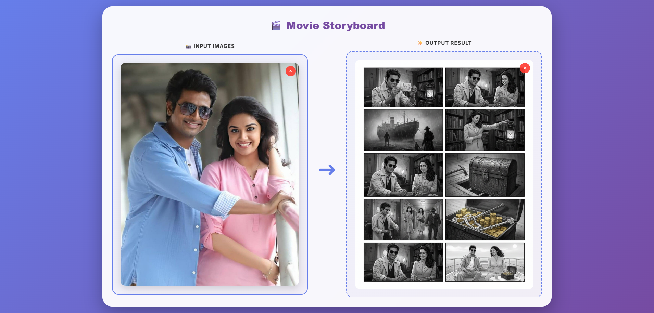Remove the output storyboard result
The width and height of the screenshot is (654, 313).
click(x=525, y=68)
